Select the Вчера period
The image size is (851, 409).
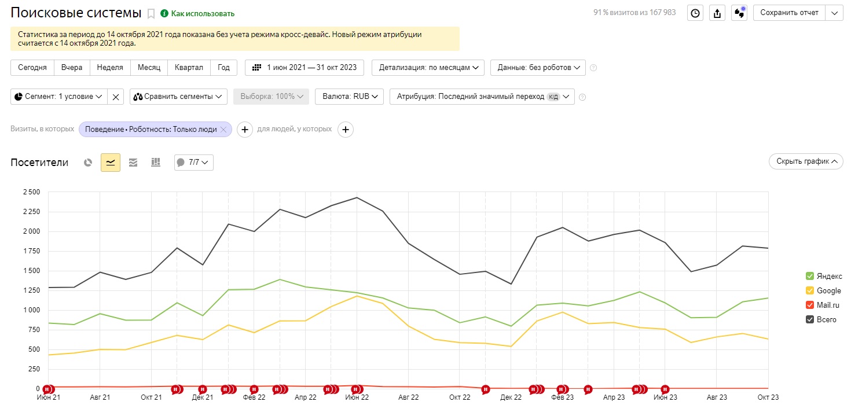72,68
